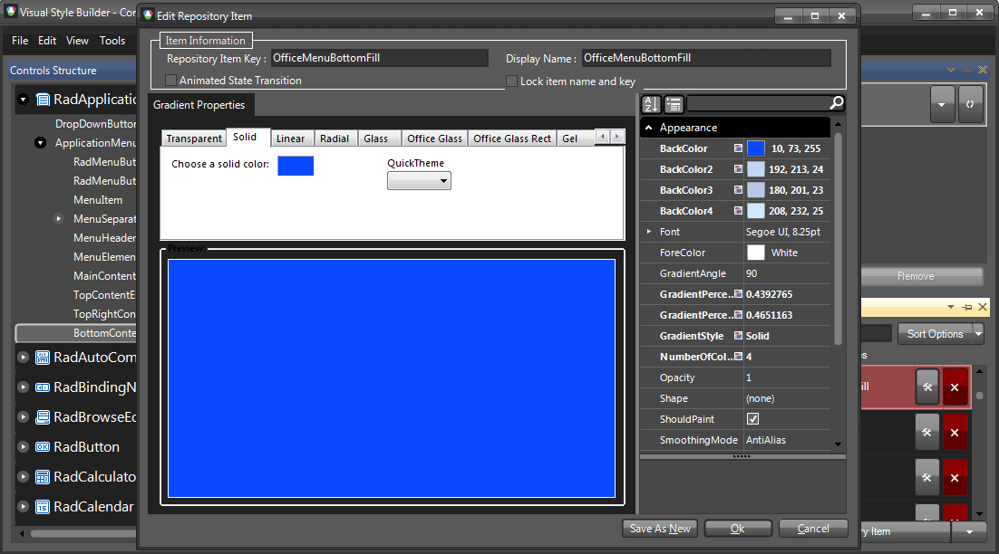Viewport: 999px width, 554px height.
Task: Open the Tools menu
Action: pos(112,40)
